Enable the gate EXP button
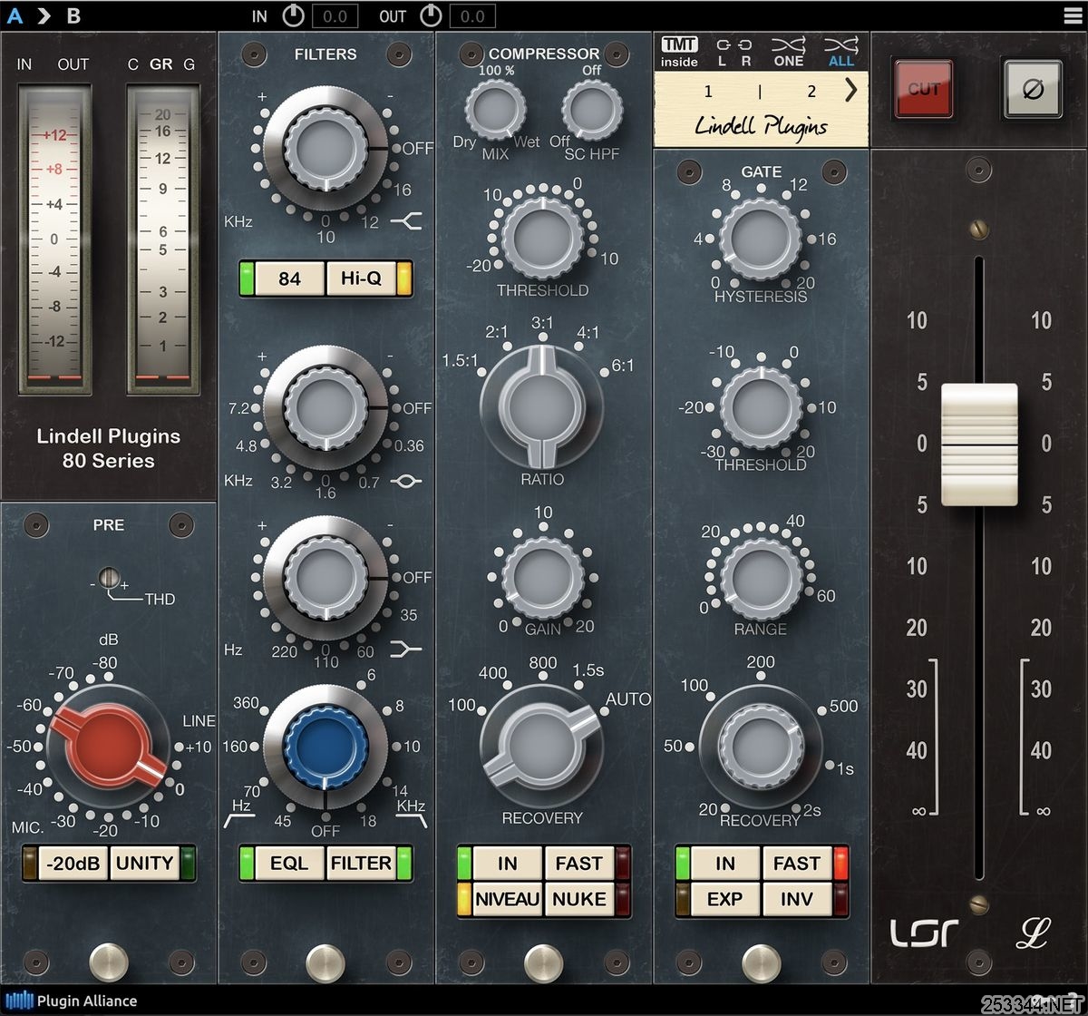Screen dimensions: 1088x1016 (x=725, y=899)
